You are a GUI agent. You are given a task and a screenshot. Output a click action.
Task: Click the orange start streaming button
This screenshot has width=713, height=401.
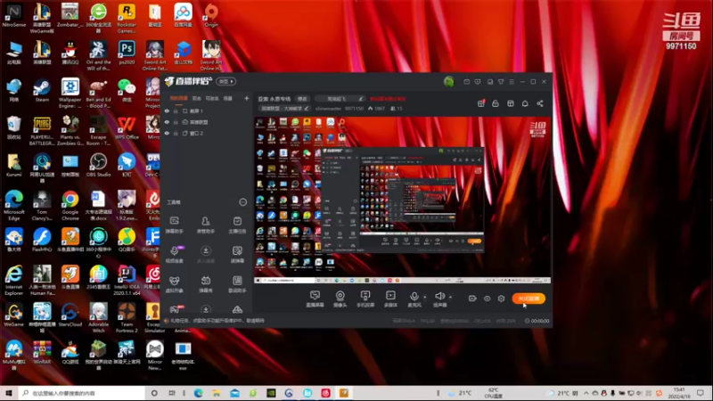(x=529, y=299)
